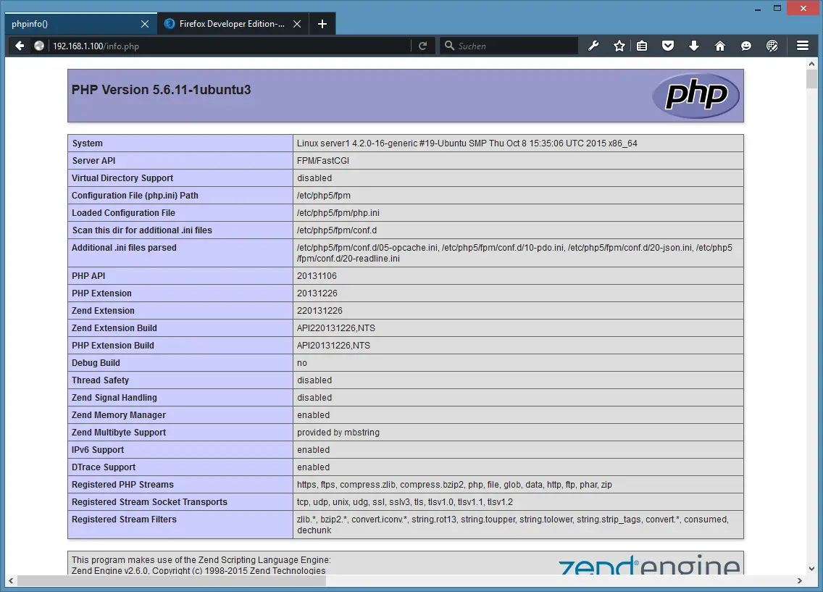Select the DTrace Support label
Screen dimensions: 823x592
(x=104, y=467)
